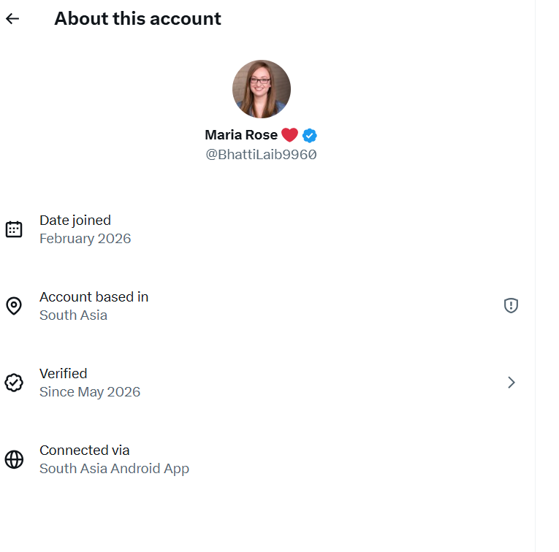Select the 'South Asia' location value
This screenshot has width=559, height=552.
[x=74, y=315]
